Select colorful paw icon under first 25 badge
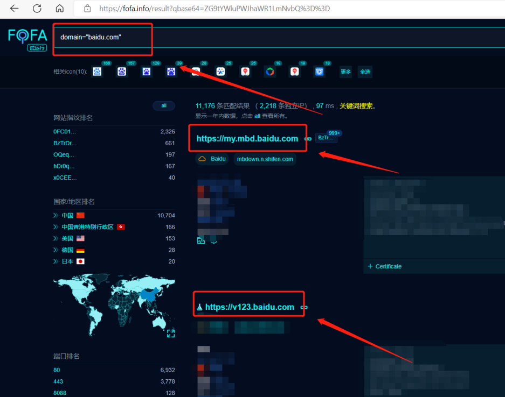This screenshot has height=397, width=505. coord(220,72)
